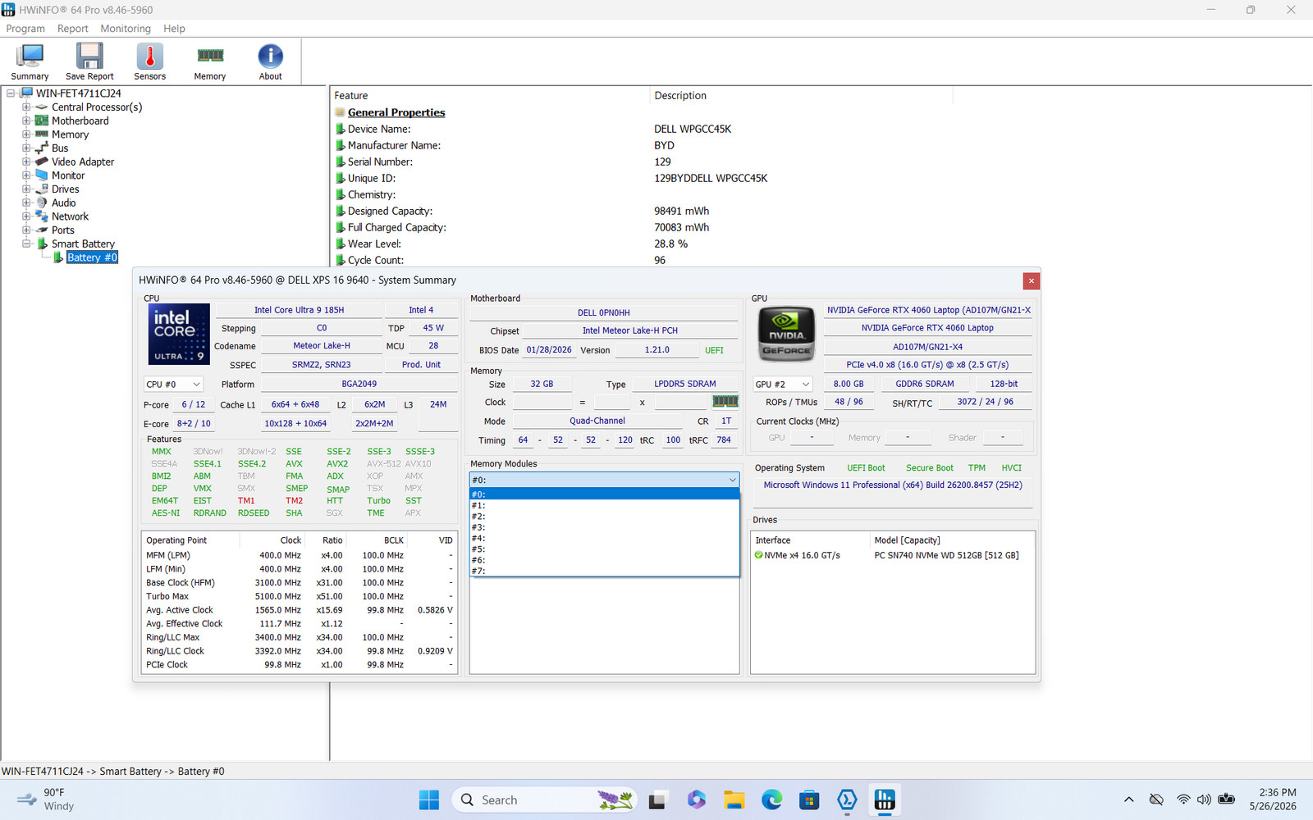
Task: Click the LPDDR5 SDRAM memory type field
Action: (x=685, y=384)
